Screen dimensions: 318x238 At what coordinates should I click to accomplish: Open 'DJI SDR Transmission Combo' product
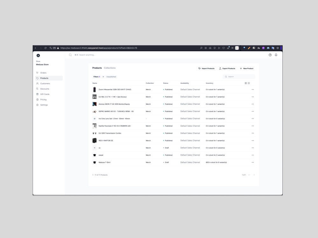[110, 133]
